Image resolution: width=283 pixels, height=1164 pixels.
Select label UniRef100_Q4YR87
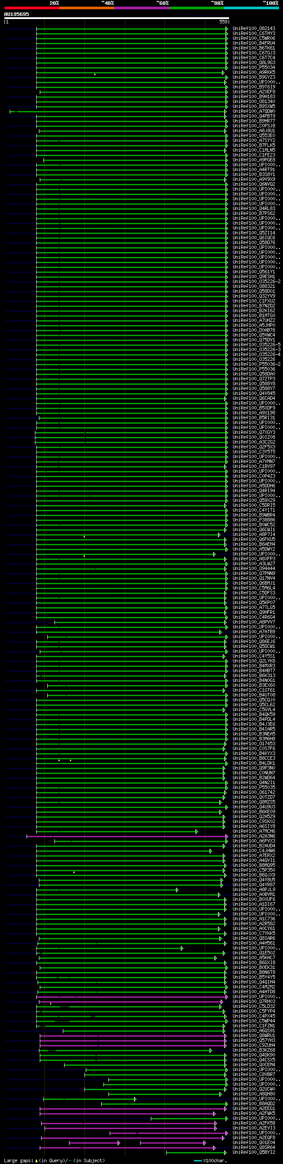[x=254, y=885]
